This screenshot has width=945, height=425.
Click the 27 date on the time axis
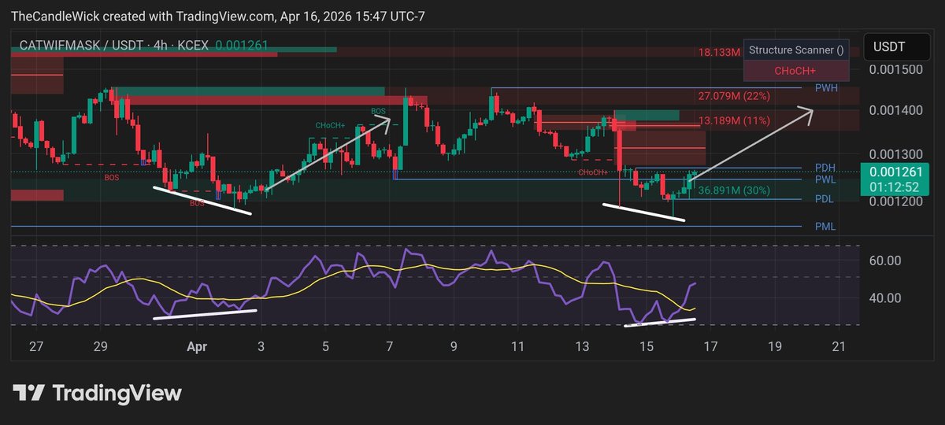(x=36, y=345)
